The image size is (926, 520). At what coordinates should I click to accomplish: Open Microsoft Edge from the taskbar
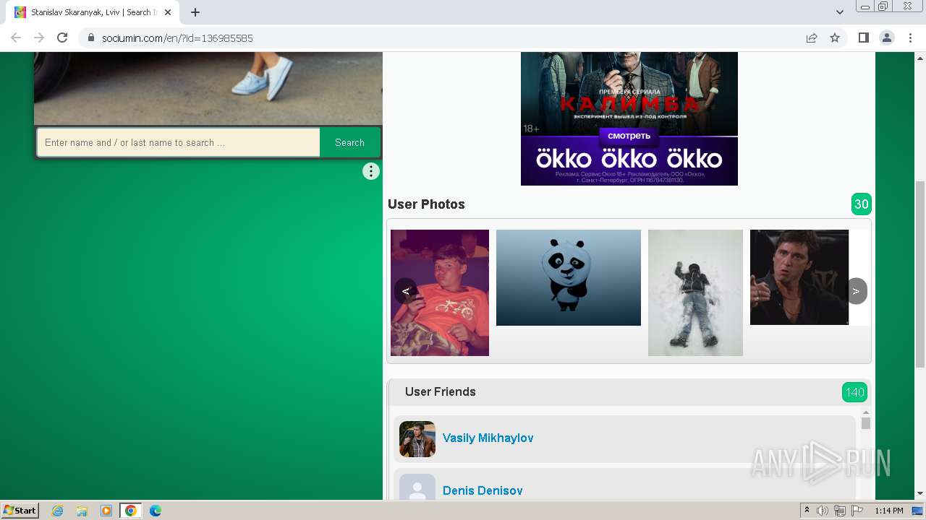pos(156,511)
